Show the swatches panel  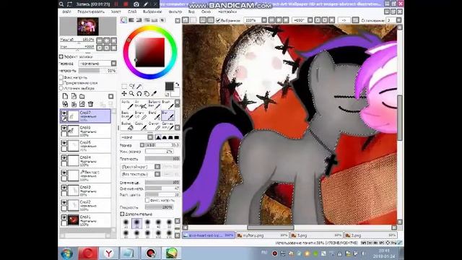coord(154,20)
